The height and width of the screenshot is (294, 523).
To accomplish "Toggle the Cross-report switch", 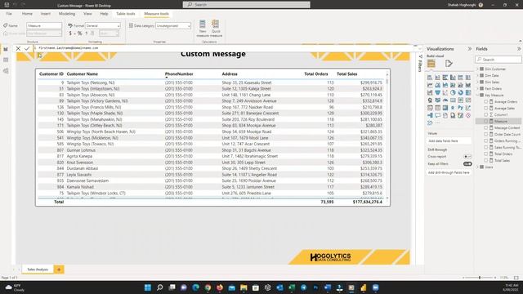I will click(x=467, y=156).
